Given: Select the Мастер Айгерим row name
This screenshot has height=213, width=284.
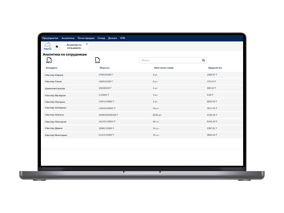Looking at the screenshot, I should point(56,108).
